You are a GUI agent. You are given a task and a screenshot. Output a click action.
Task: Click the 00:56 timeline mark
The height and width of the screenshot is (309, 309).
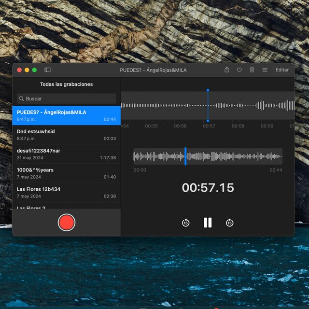180,126
